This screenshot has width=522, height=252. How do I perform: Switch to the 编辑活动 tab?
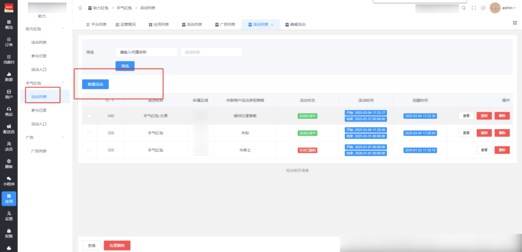click(x=296, y=24)
